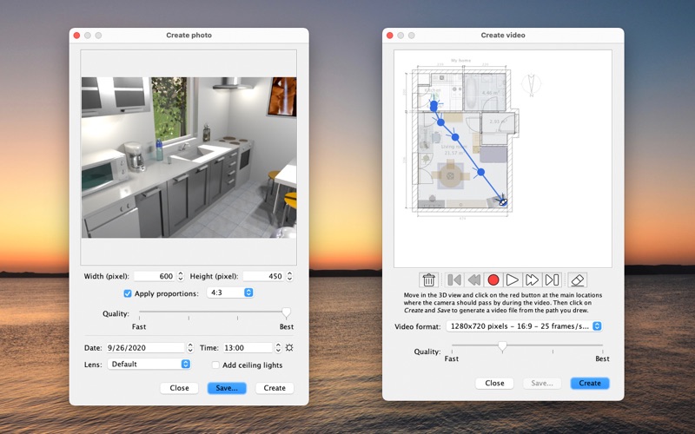Click Save... in the Create photo dialog
The image size is (695, 434).
[227, 388]
